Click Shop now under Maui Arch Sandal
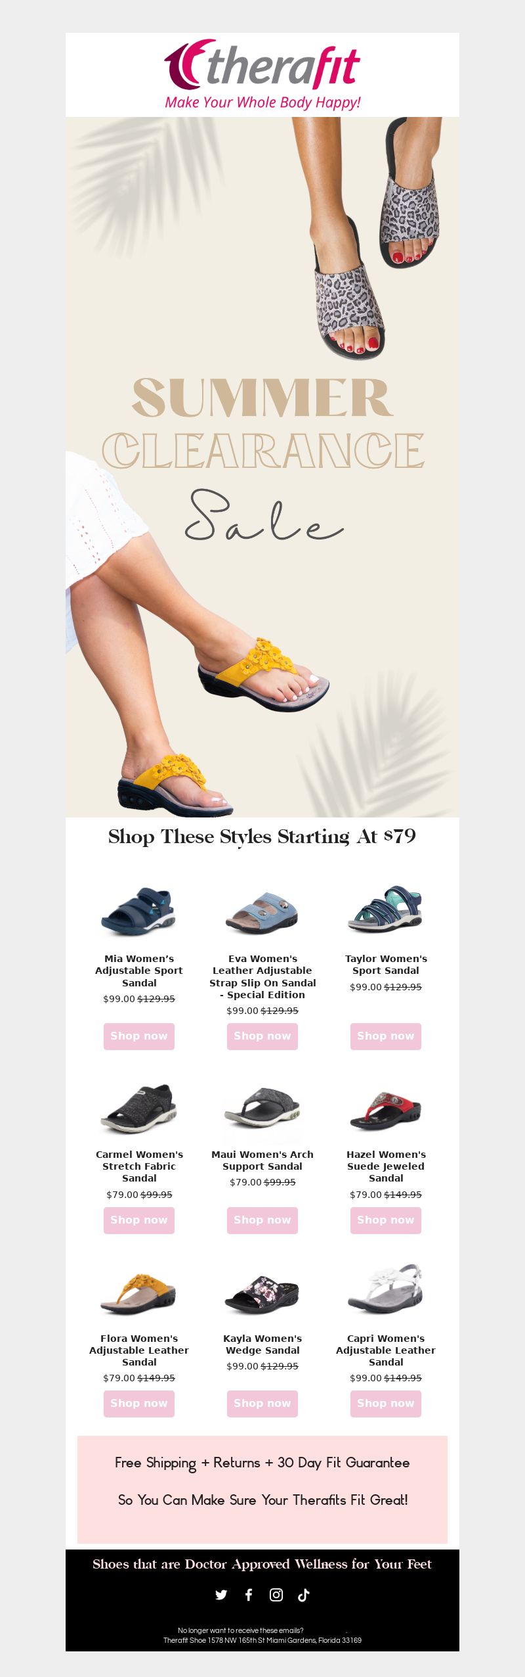 tap(262, 1220)
